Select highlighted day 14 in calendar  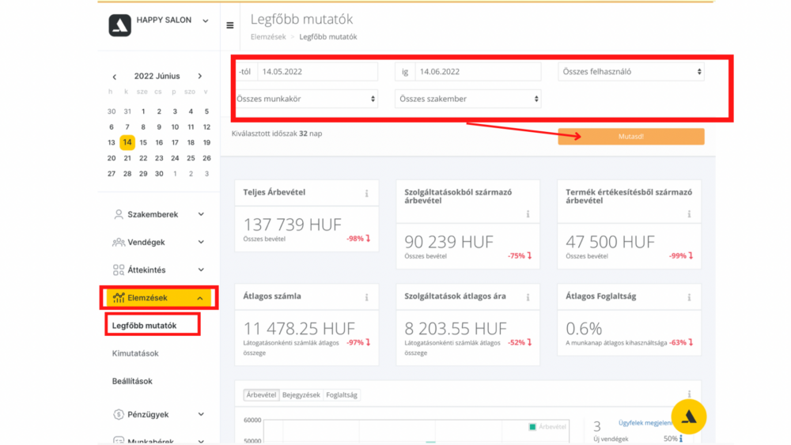(x=127, y=142)
